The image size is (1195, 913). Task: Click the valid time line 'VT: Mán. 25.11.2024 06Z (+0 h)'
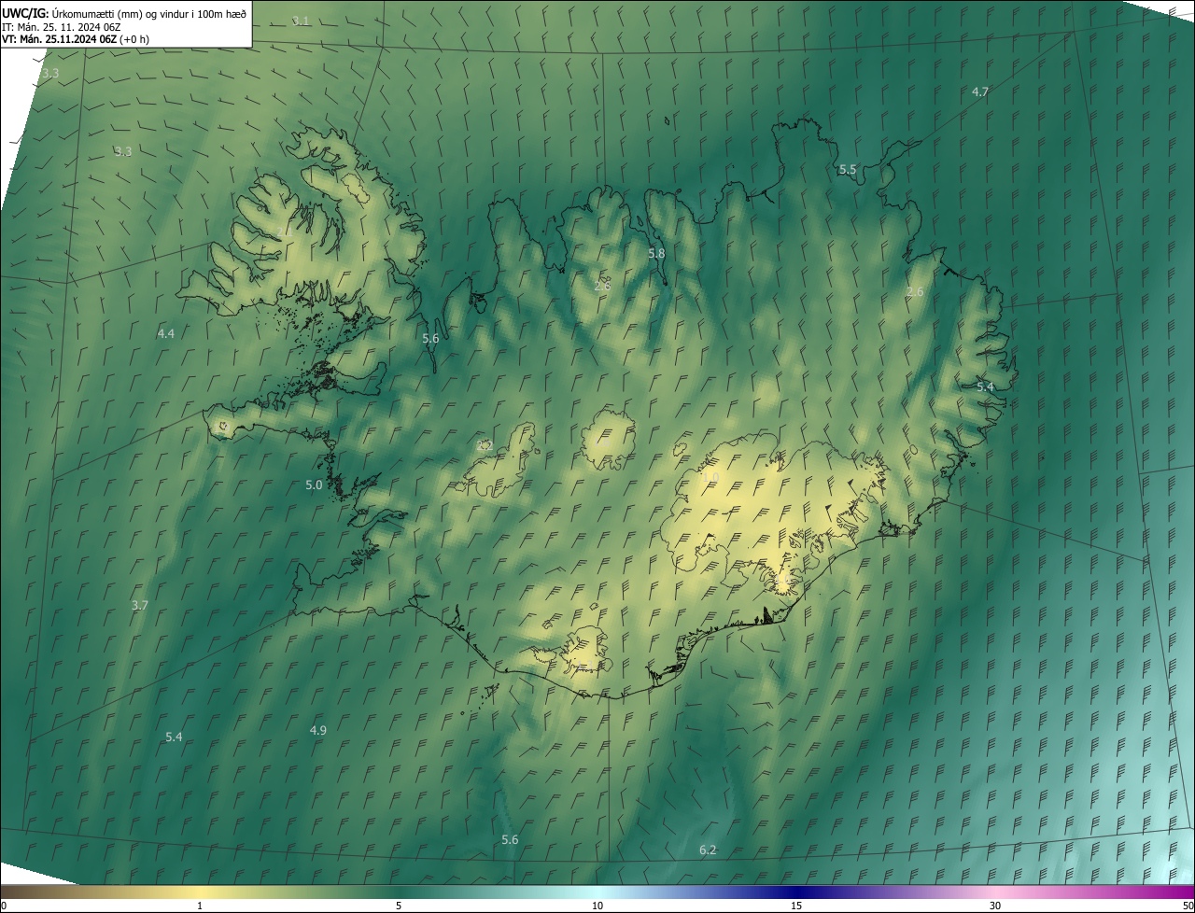point(76,39)
